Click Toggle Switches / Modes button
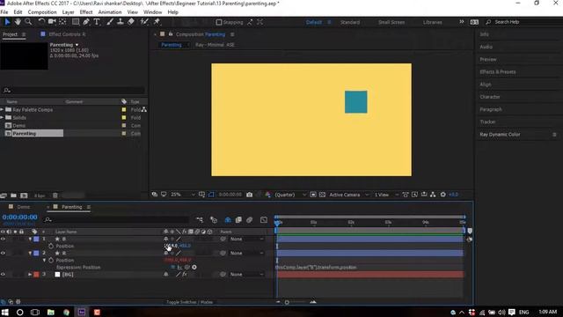The image size is (563, 317). pyautogui.click(x=189, y=302)
